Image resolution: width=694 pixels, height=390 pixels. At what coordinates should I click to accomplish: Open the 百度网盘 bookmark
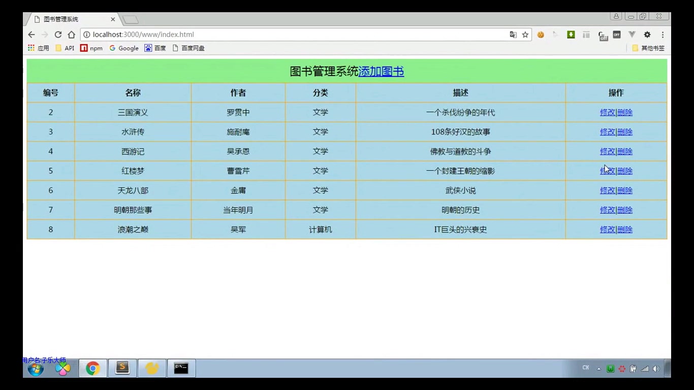[x=188, y=48]
